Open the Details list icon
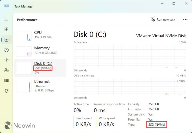This screenshot has width=192, height=133. point(6,80)
